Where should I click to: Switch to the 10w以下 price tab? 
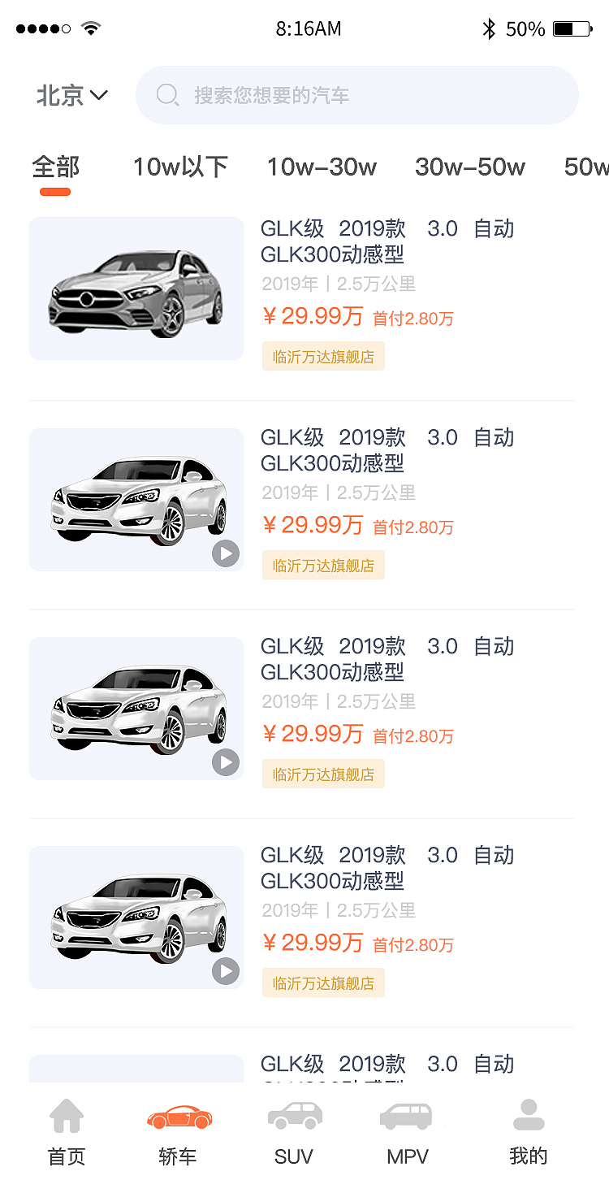180,167
